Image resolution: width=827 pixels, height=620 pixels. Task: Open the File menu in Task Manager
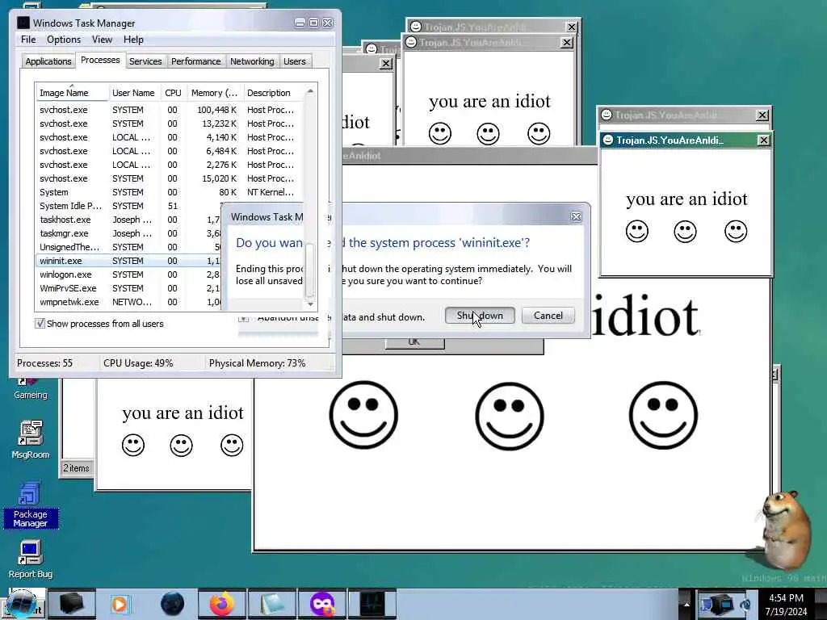(x=28, y=40)
